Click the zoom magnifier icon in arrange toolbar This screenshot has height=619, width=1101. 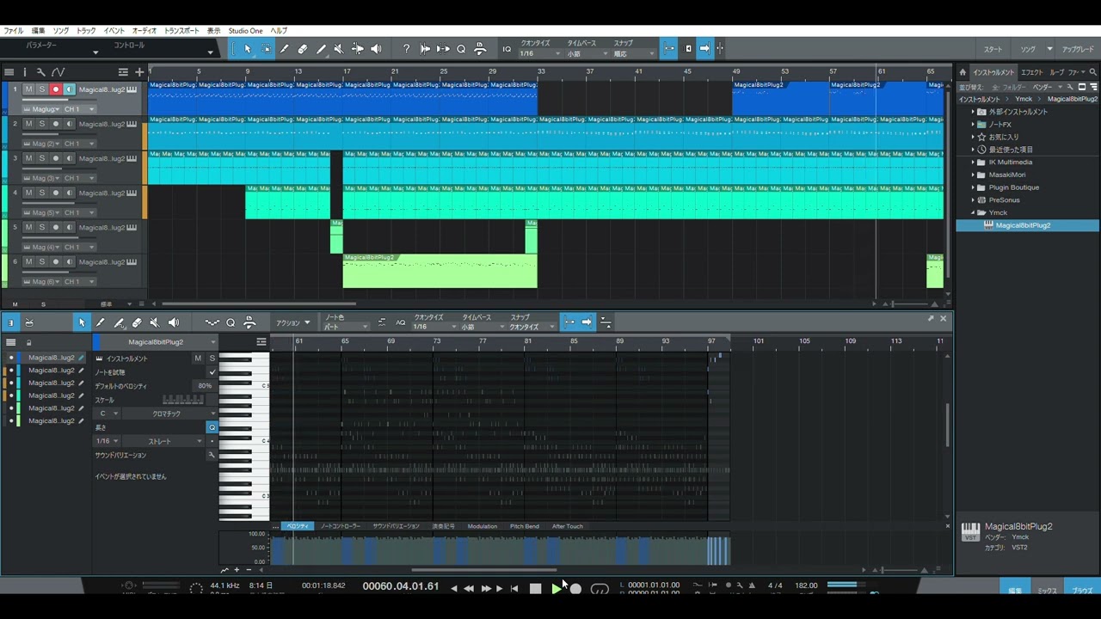pos(461,49)
